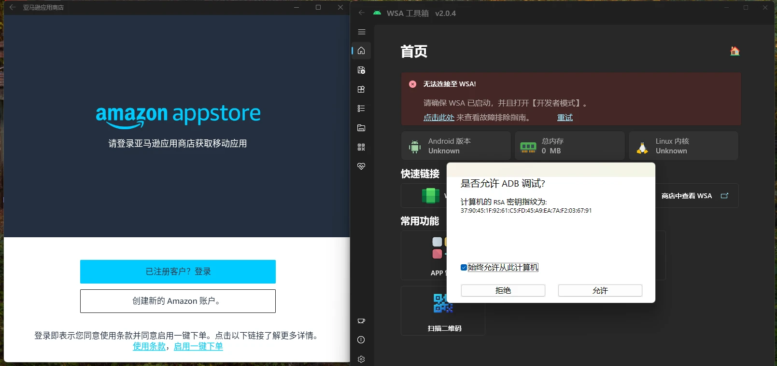Open the 使用条款 link
The width and height of the screenshot is (777, 366).
tap(149, 346)
